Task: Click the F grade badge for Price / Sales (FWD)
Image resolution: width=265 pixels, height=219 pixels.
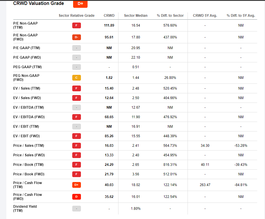Action: [77, 155]
